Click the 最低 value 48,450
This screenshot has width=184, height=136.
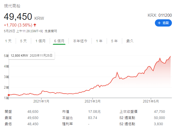click(33, 124)
